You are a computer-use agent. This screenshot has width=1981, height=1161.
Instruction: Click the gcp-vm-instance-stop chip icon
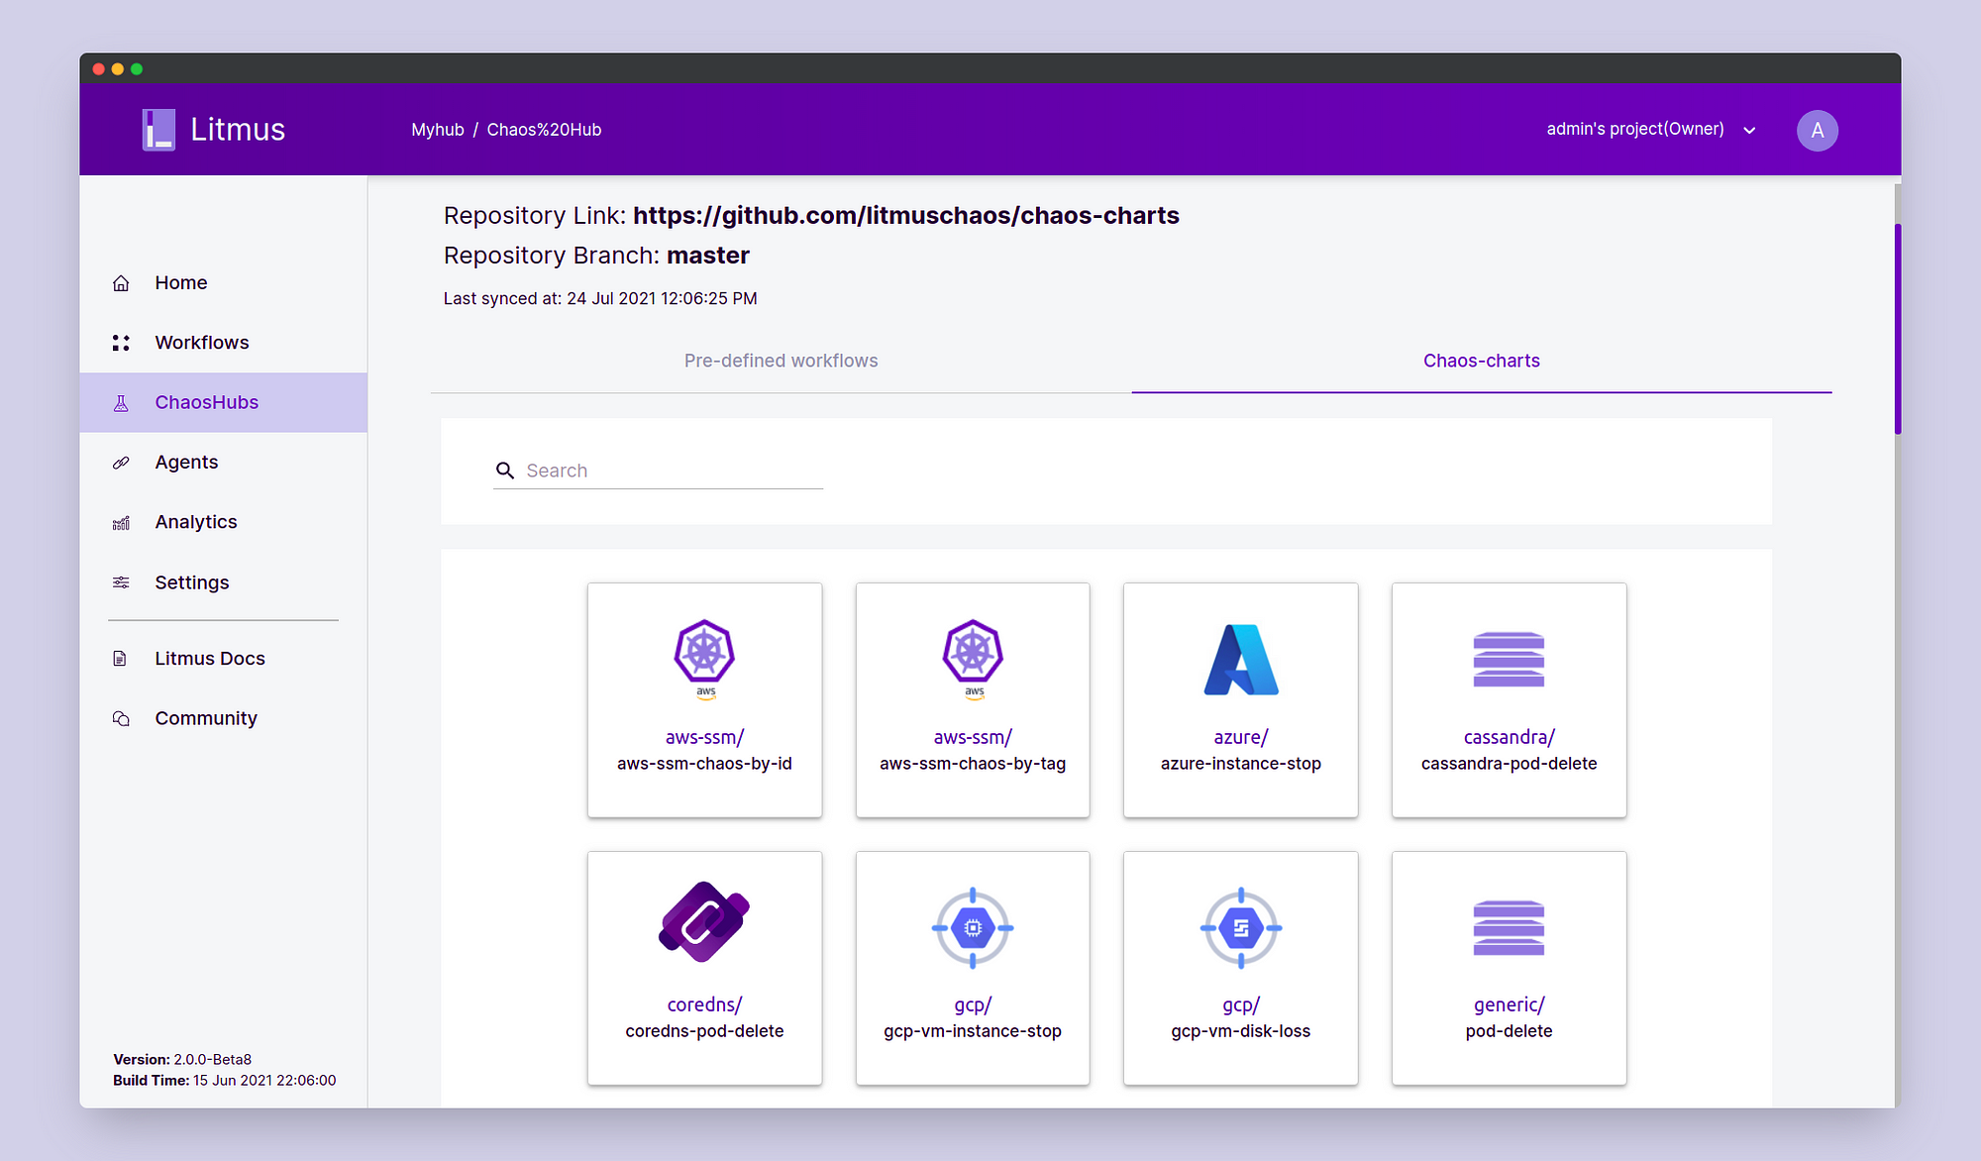point(973,928)
